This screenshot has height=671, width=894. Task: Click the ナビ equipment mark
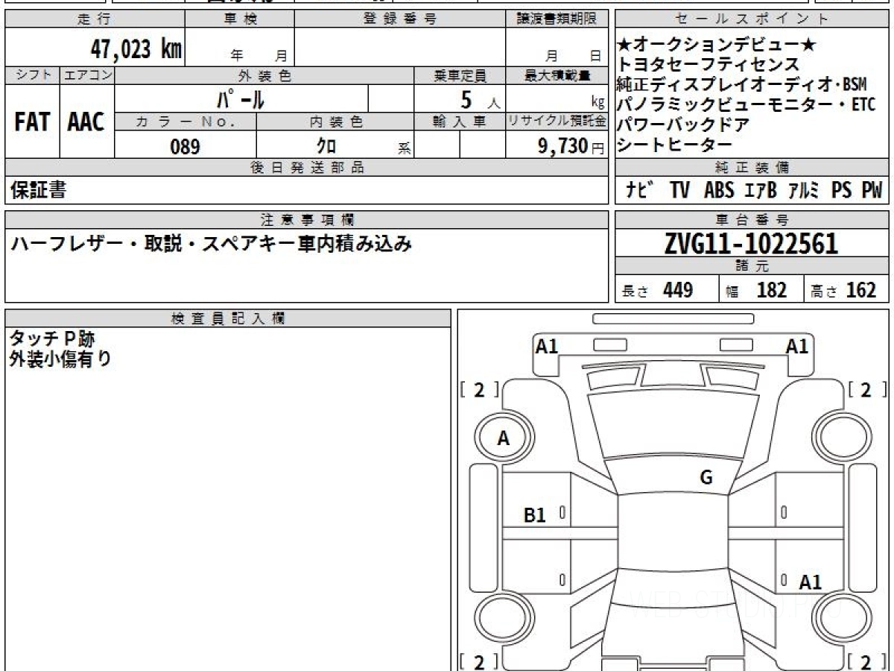[x=641, y=191]
